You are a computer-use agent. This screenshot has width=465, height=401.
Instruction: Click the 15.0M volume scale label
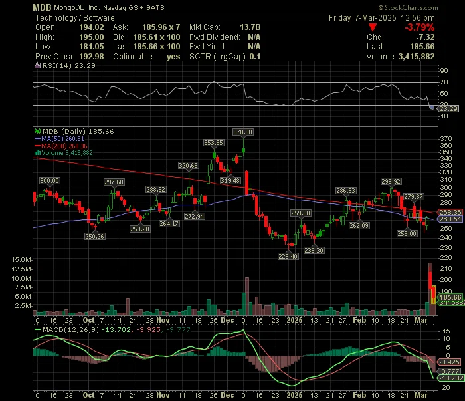click(x=21, y=260)
